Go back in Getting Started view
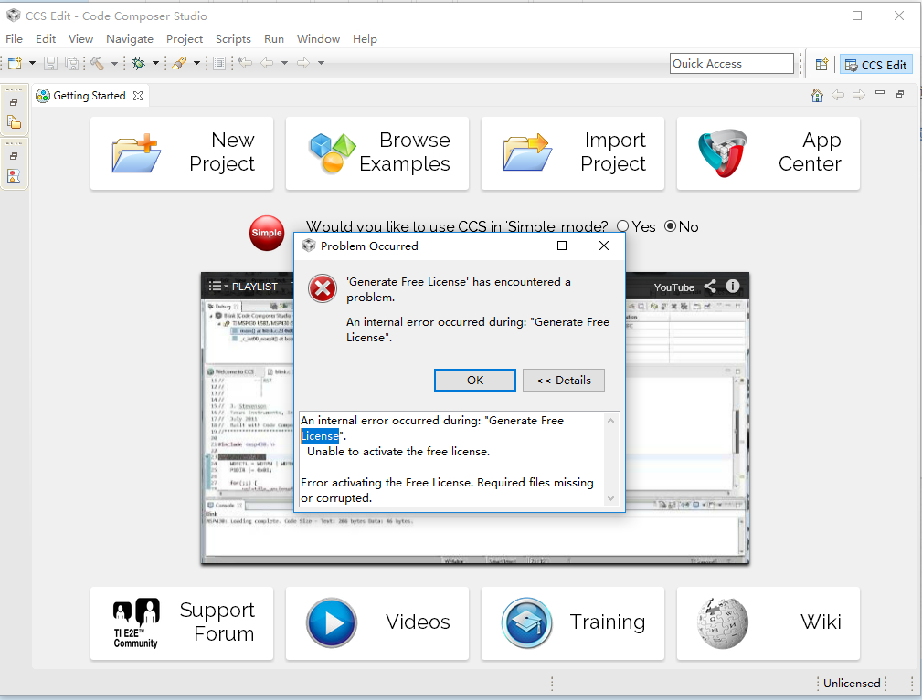 (x=838, y=95)
